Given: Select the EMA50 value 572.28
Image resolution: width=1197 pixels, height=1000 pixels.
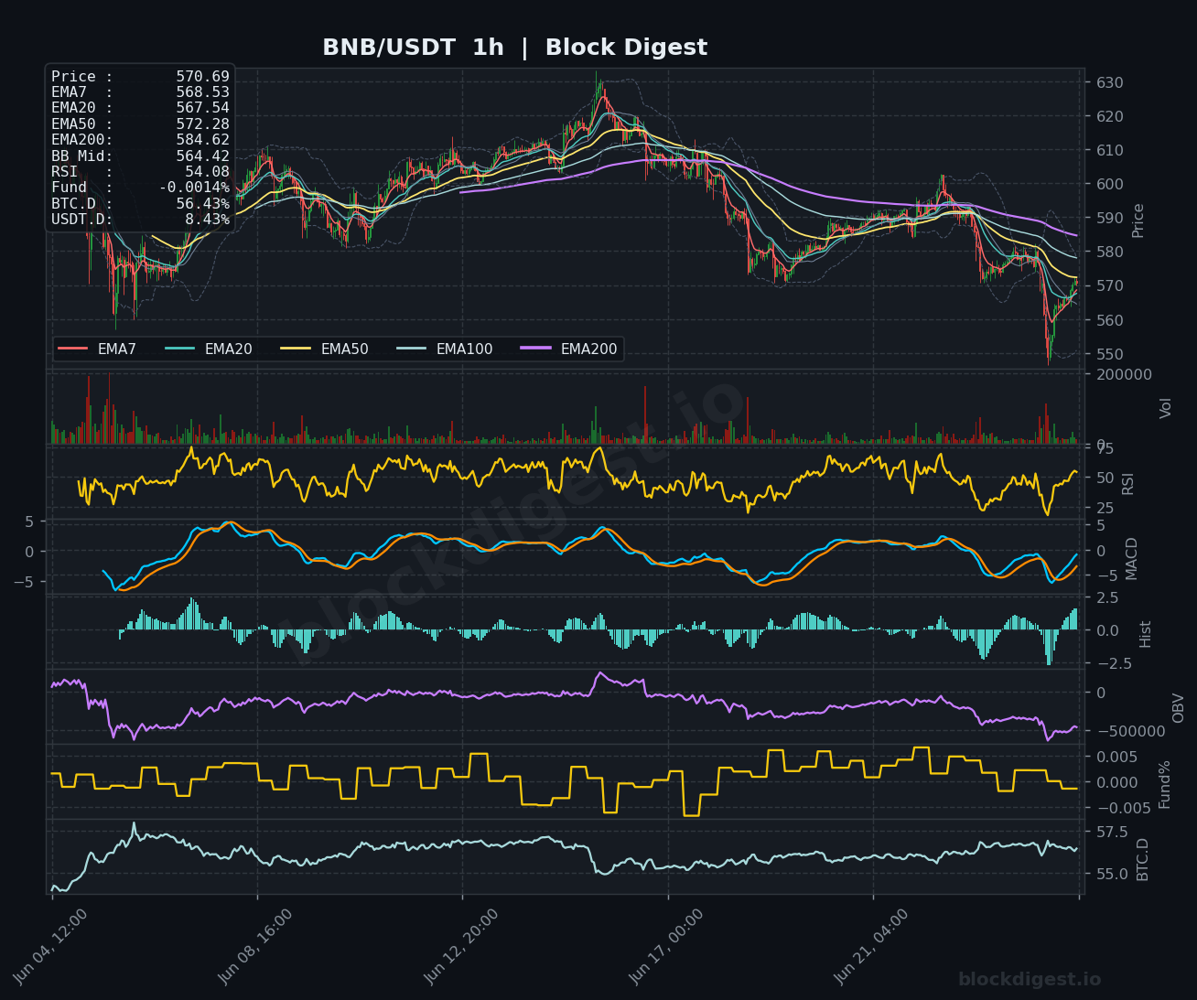Looking at the screenshot, I should (203, 124).
